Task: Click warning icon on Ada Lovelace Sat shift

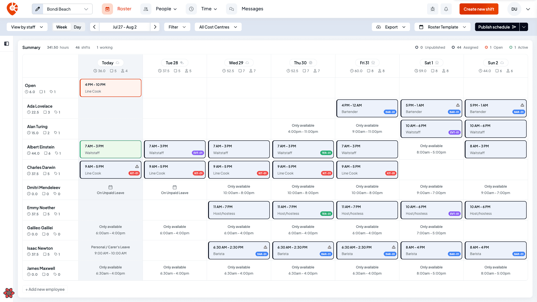Action: point(458,105)
